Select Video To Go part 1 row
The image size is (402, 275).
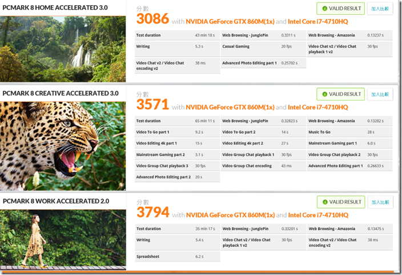(x=177, y=132)
